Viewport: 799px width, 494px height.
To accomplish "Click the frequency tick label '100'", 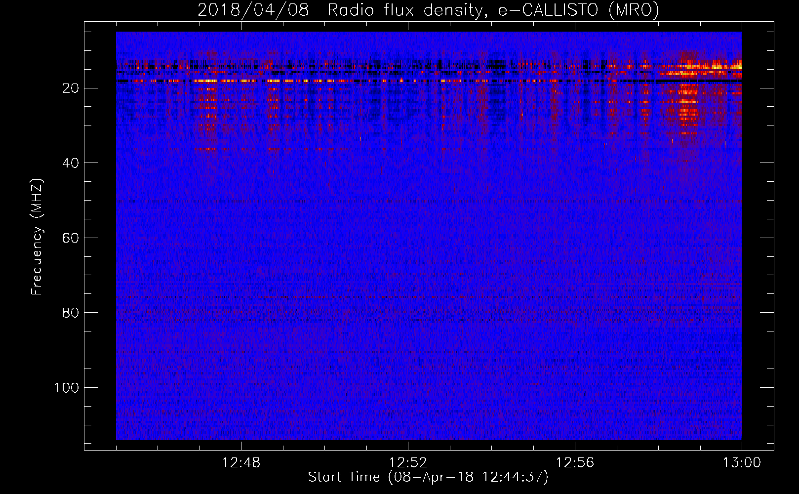I will pos(66,388).
